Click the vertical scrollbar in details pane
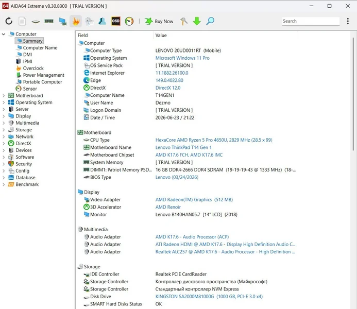357x309 pixels. (x=353, y=94)
